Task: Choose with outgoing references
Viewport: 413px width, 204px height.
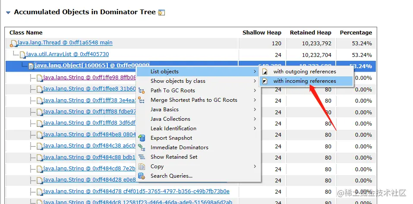Action: 305,72
